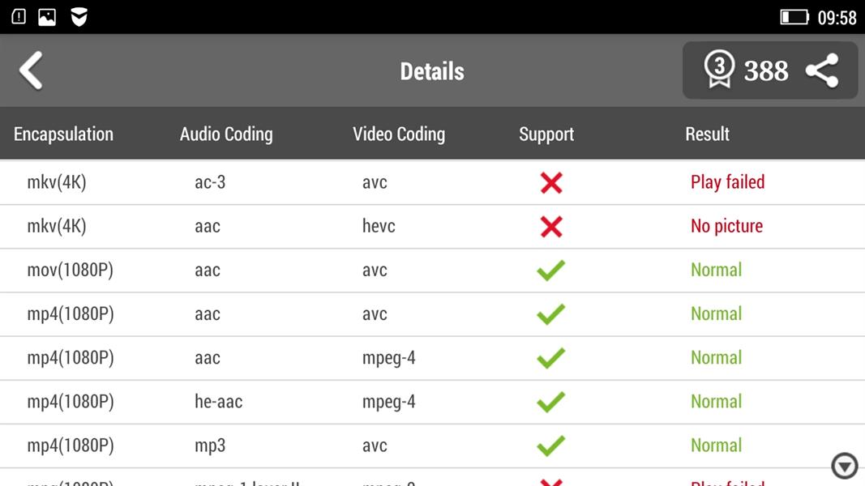This screenshot has width=865, height=486.
Task: Tap the rank medal badge icon
Action: tap(718, 70)
